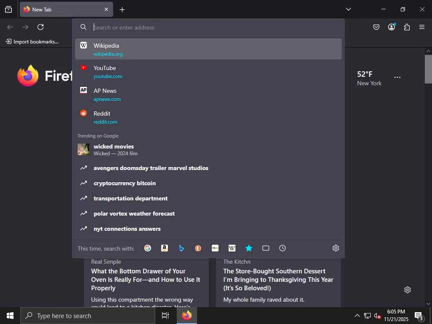Screen dimensions: 432x324
Task: Search history with the clock icon
Action: 282,248
